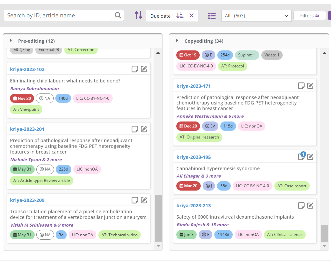The width and height of the screenshot is (331, 261).
Task: Open the All (603) dropdown
Action: tap(256, 16)
